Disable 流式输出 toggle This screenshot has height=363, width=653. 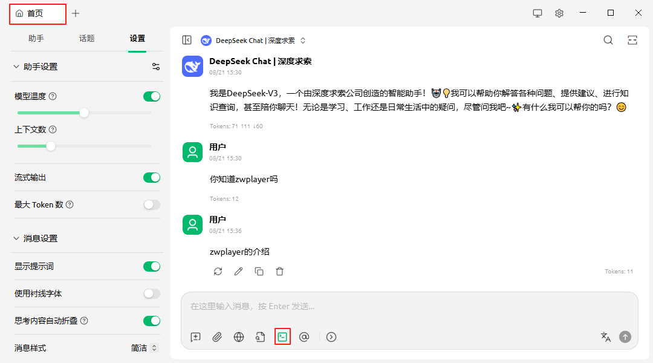click(x=152, y=177)
